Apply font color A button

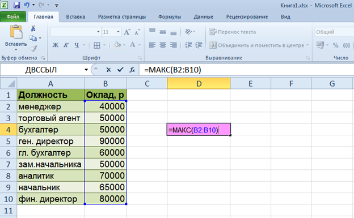(x=133, y=45)
